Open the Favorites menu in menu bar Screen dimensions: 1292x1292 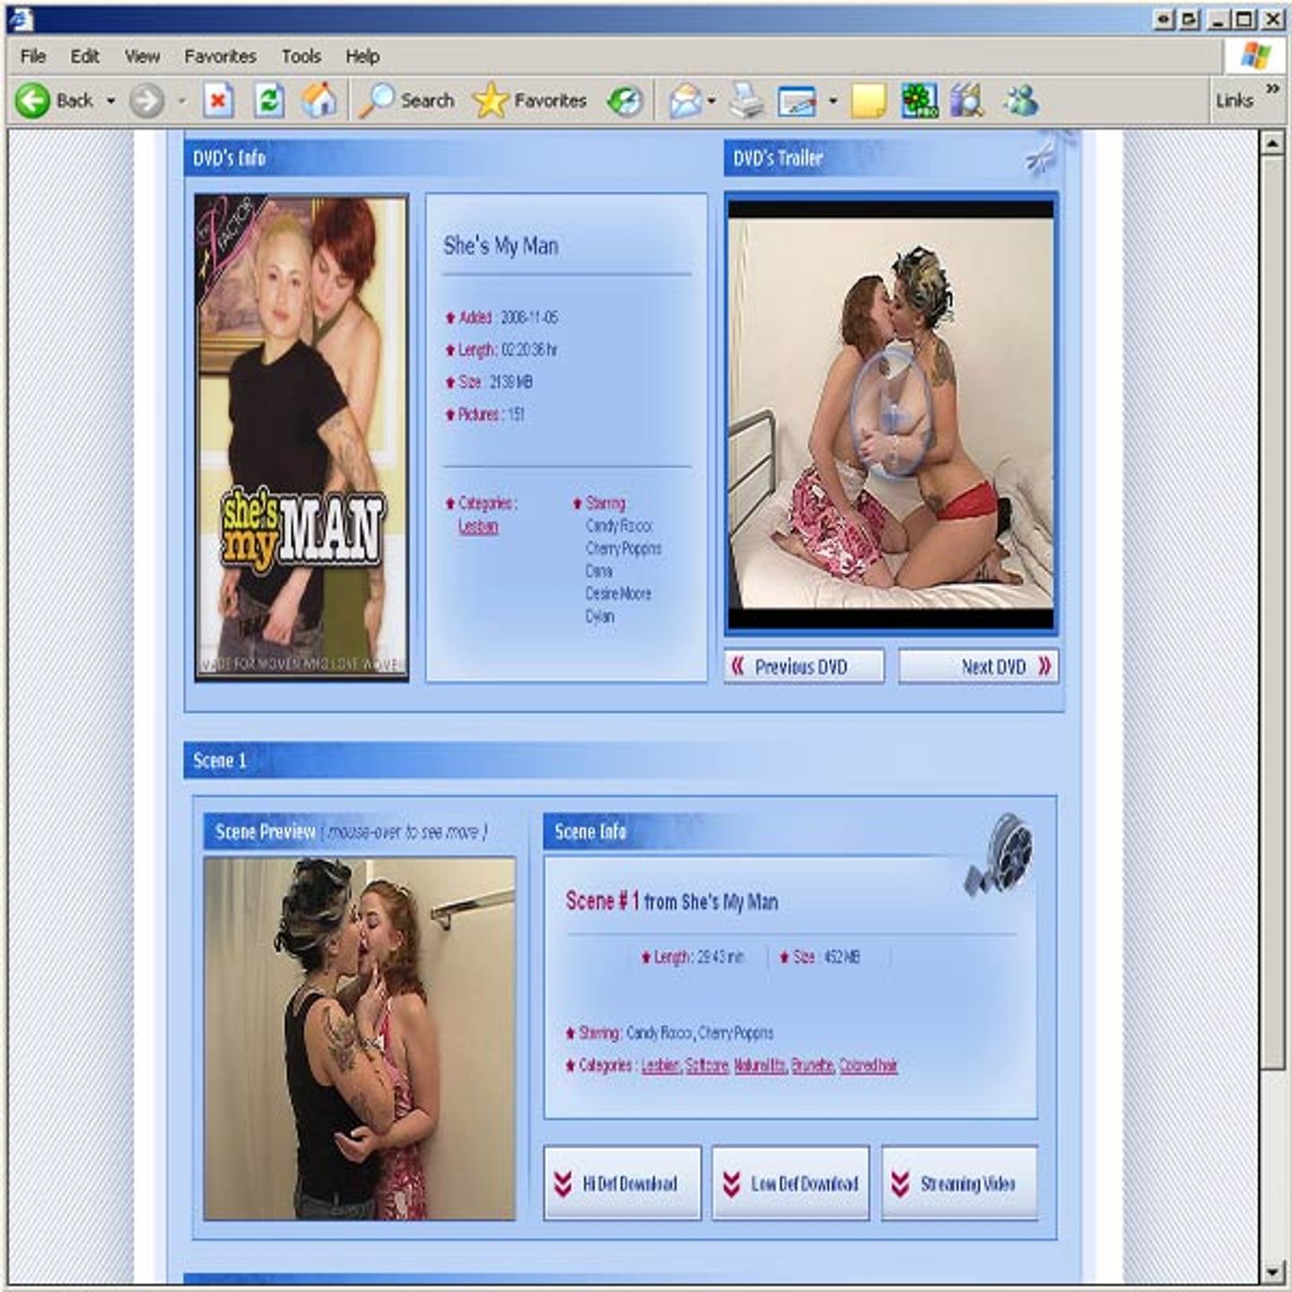[x=220, y=57]
